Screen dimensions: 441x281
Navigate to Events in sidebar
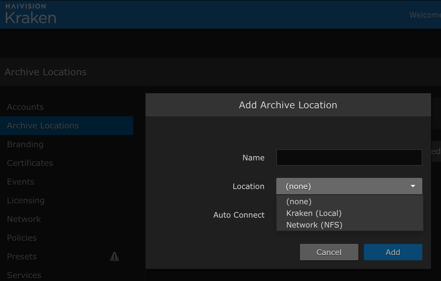[21, 182]
